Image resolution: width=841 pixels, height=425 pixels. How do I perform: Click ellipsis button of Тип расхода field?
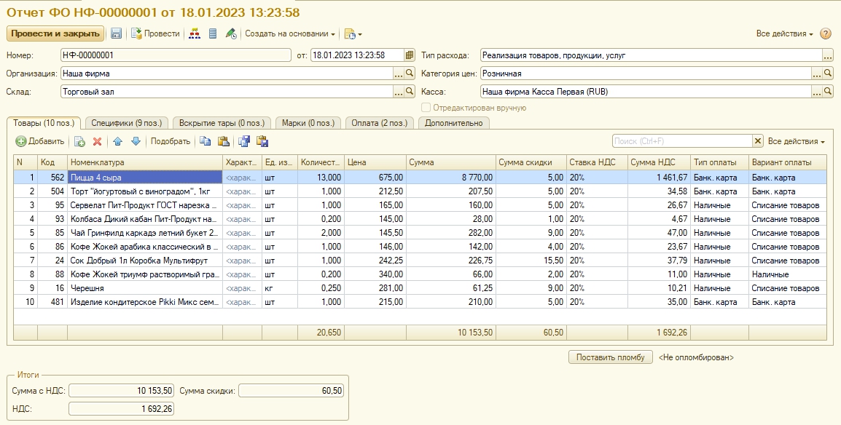click(x=828, y=55)
